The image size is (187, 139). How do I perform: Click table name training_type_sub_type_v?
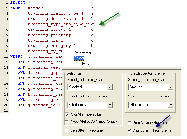pyautogui.click(x=58, y=24)
